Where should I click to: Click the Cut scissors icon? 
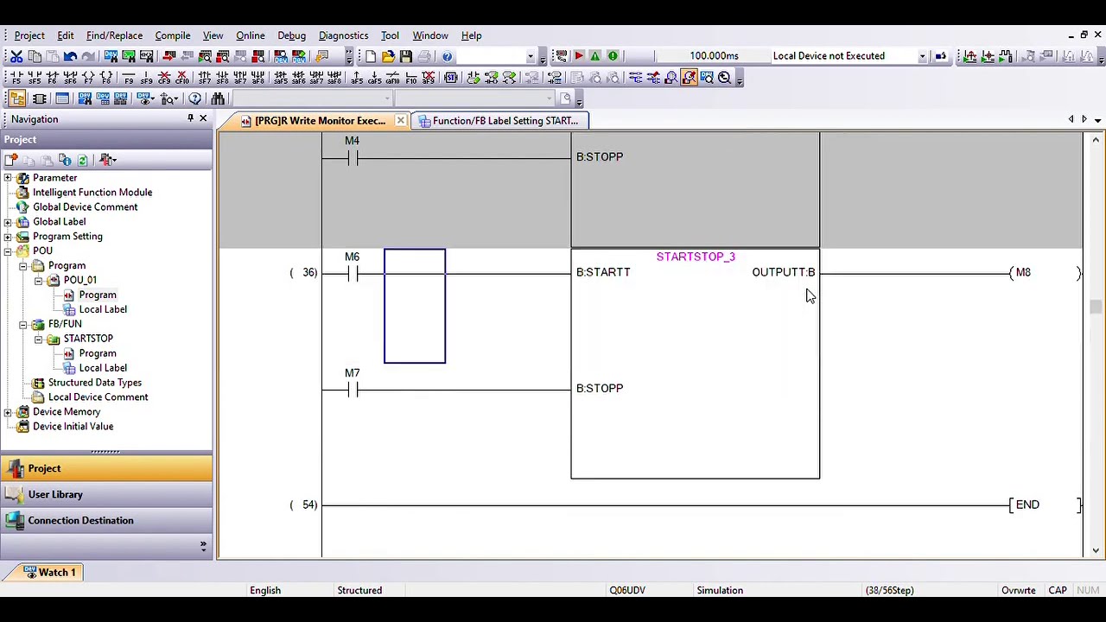point(16,56)
